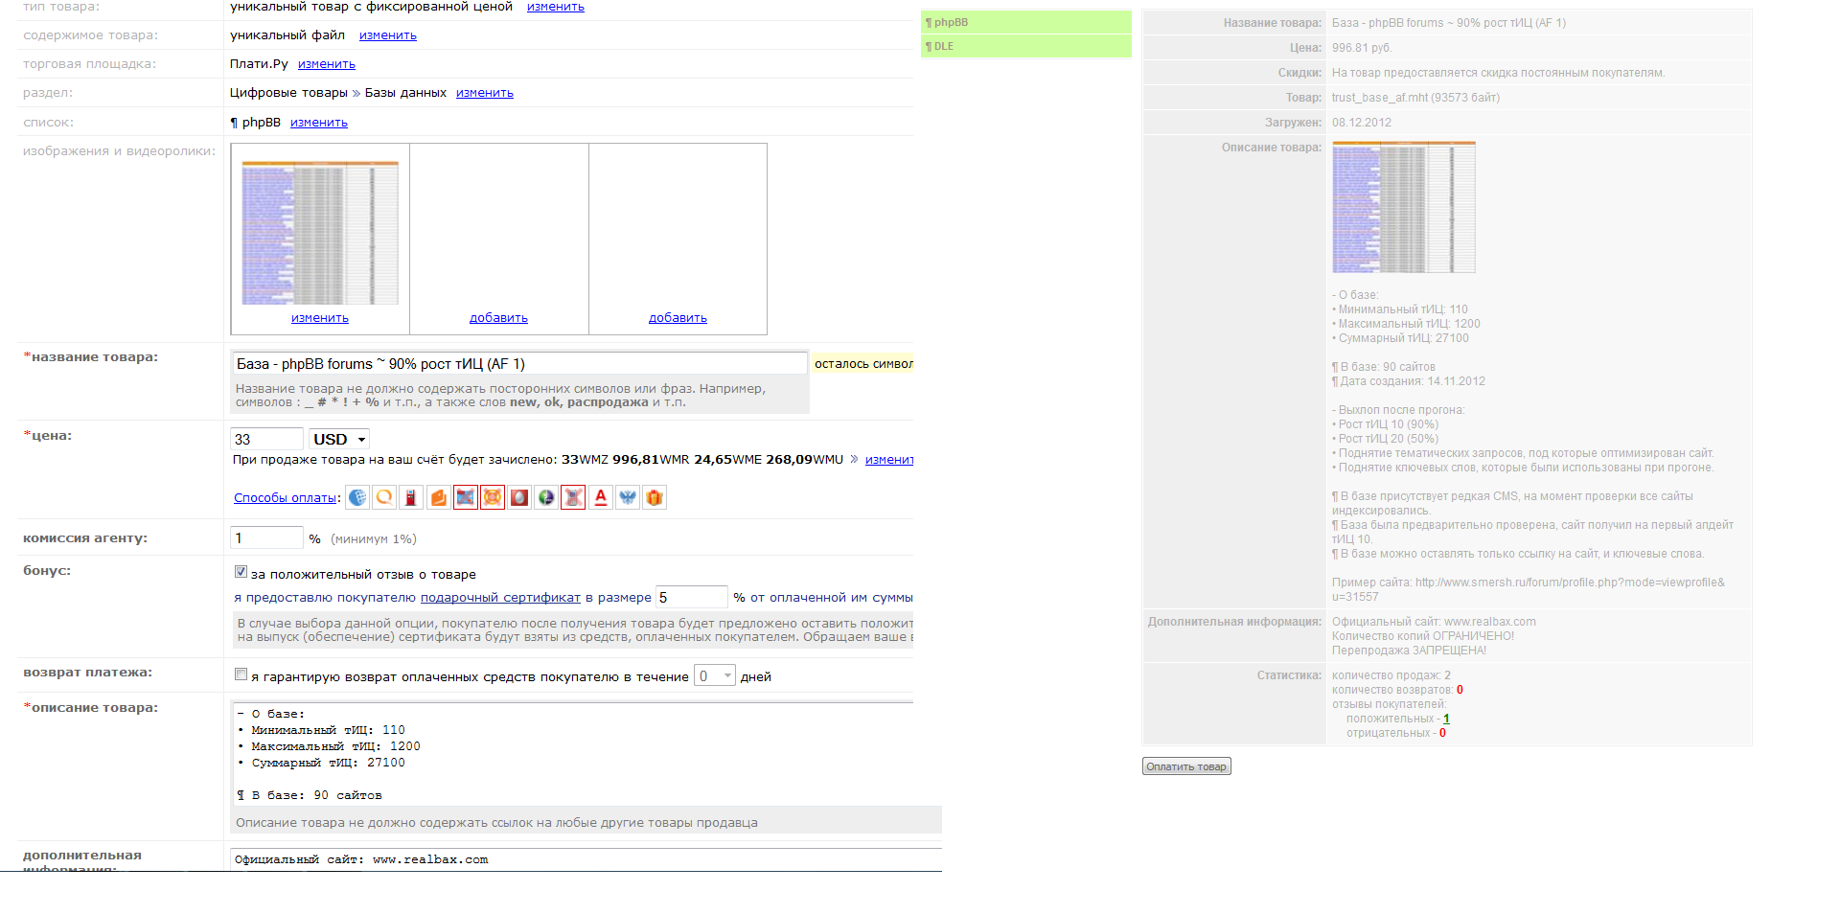Select the ¶ phpBB list item
The width and height of the screenshot is (1840, 914).
point(1026,22)
